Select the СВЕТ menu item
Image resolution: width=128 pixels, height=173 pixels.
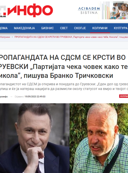click(x=64, y=28)
